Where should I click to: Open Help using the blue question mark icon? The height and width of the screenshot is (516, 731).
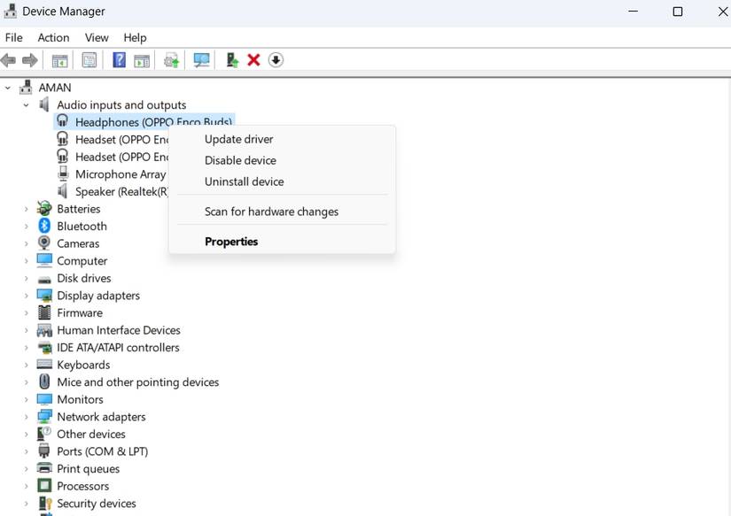[119, 59]
